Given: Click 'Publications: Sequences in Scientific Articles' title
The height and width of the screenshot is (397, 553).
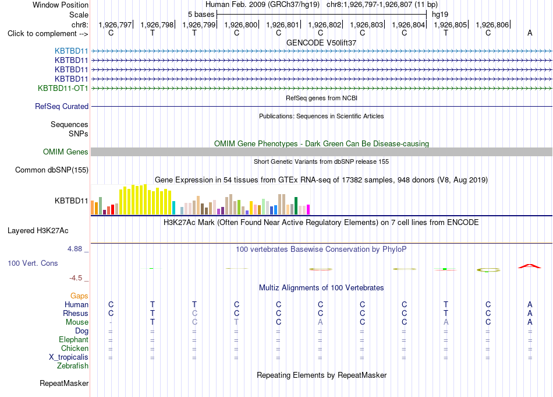Looking at the screenshot, I should click(321, 116).
